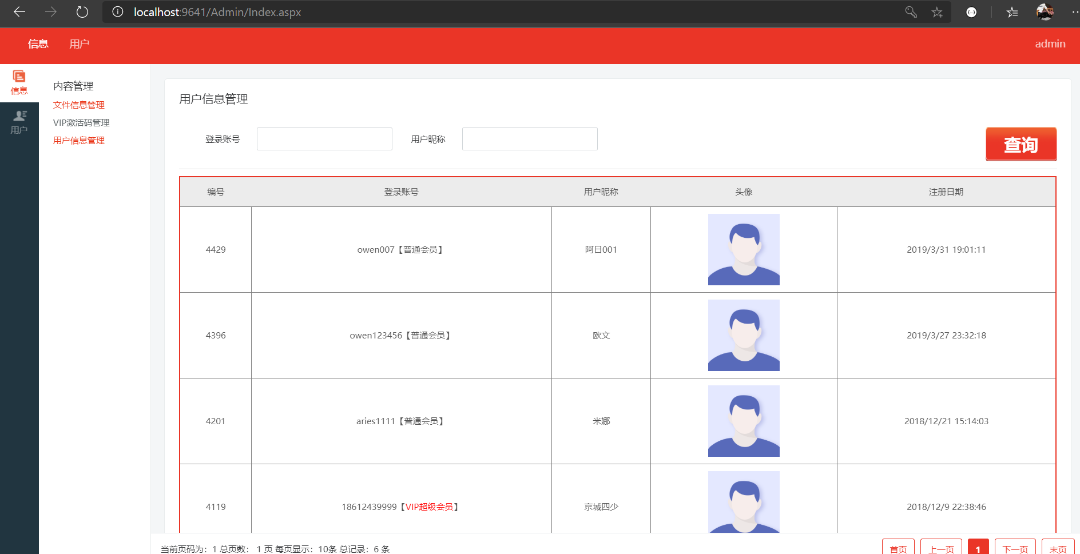Focus the 用户昵称 input field
The height and width of the screenshot is (554, 1080).
pyautogui.click(x=530, y=139)
